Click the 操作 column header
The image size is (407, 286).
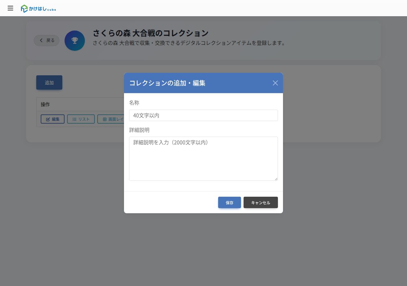(45, 105)
